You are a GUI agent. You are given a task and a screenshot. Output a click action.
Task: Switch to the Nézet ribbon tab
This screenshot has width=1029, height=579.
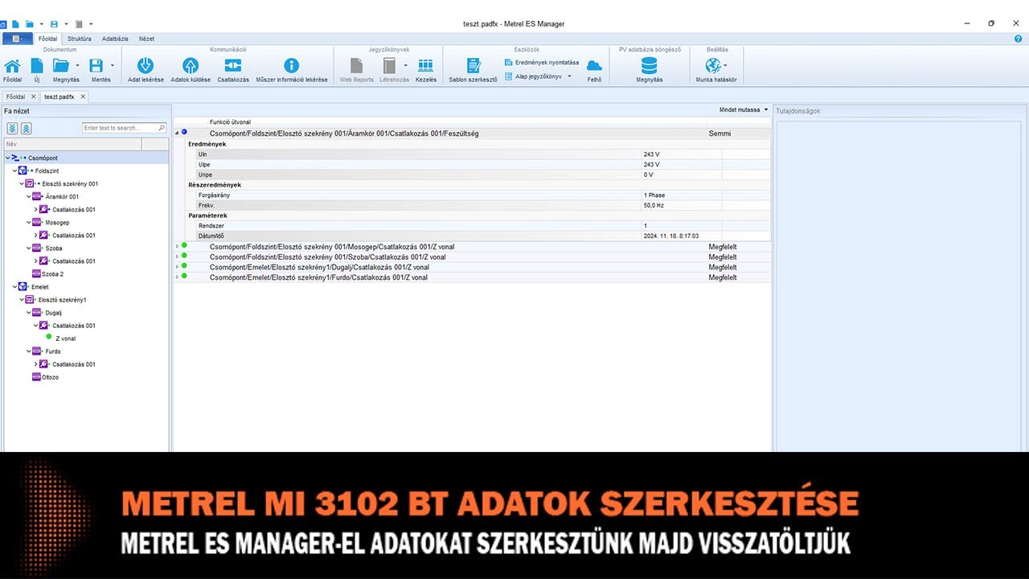[146, 39]
